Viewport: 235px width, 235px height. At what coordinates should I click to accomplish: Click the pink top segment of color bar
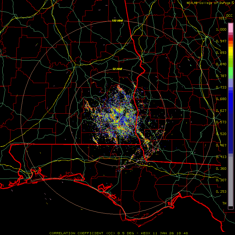coord(231,28)
